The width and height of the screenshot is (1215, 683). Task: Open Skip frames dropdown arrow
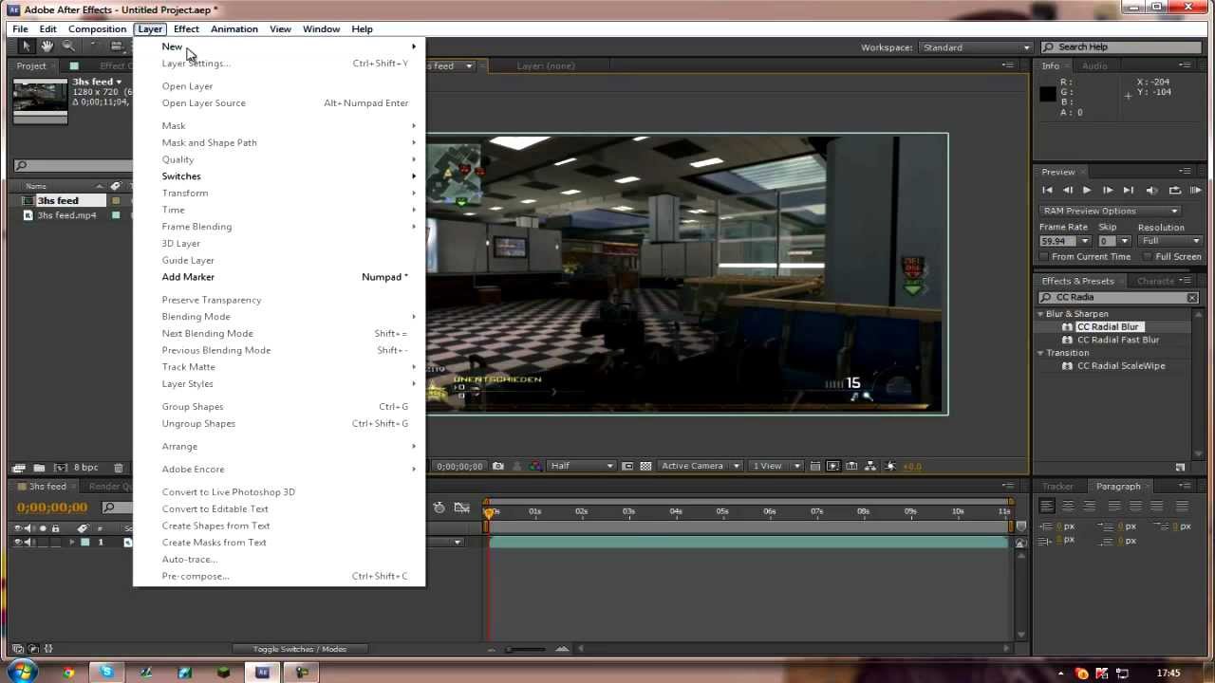tap(1125, 241)
